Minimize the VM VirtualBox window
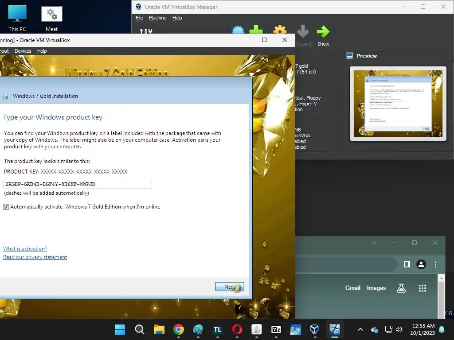The width and height of the screenshot is (454, 340). (x=244, y=40)
